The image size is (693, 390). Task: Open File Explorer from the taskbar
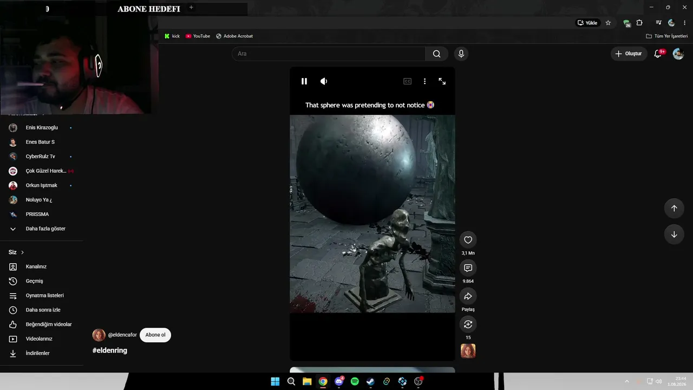pos(307,381)
